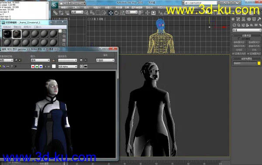
Task: Click the Keyboard Shortcut Override toggle
Action: point(153,13)
